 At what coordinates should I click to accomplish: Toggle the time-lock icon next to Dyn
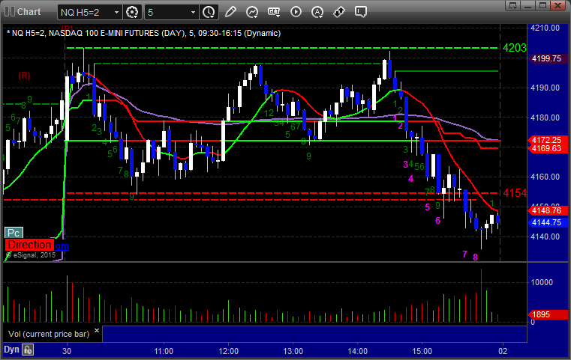click(28, 350)
